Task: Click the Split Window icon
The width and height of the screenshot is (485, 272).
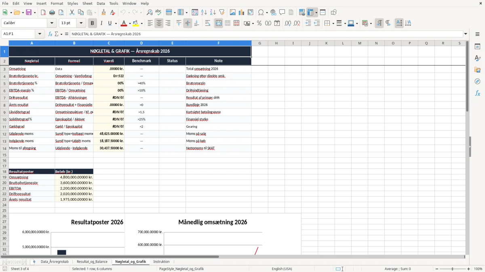Action: point(323,12)
